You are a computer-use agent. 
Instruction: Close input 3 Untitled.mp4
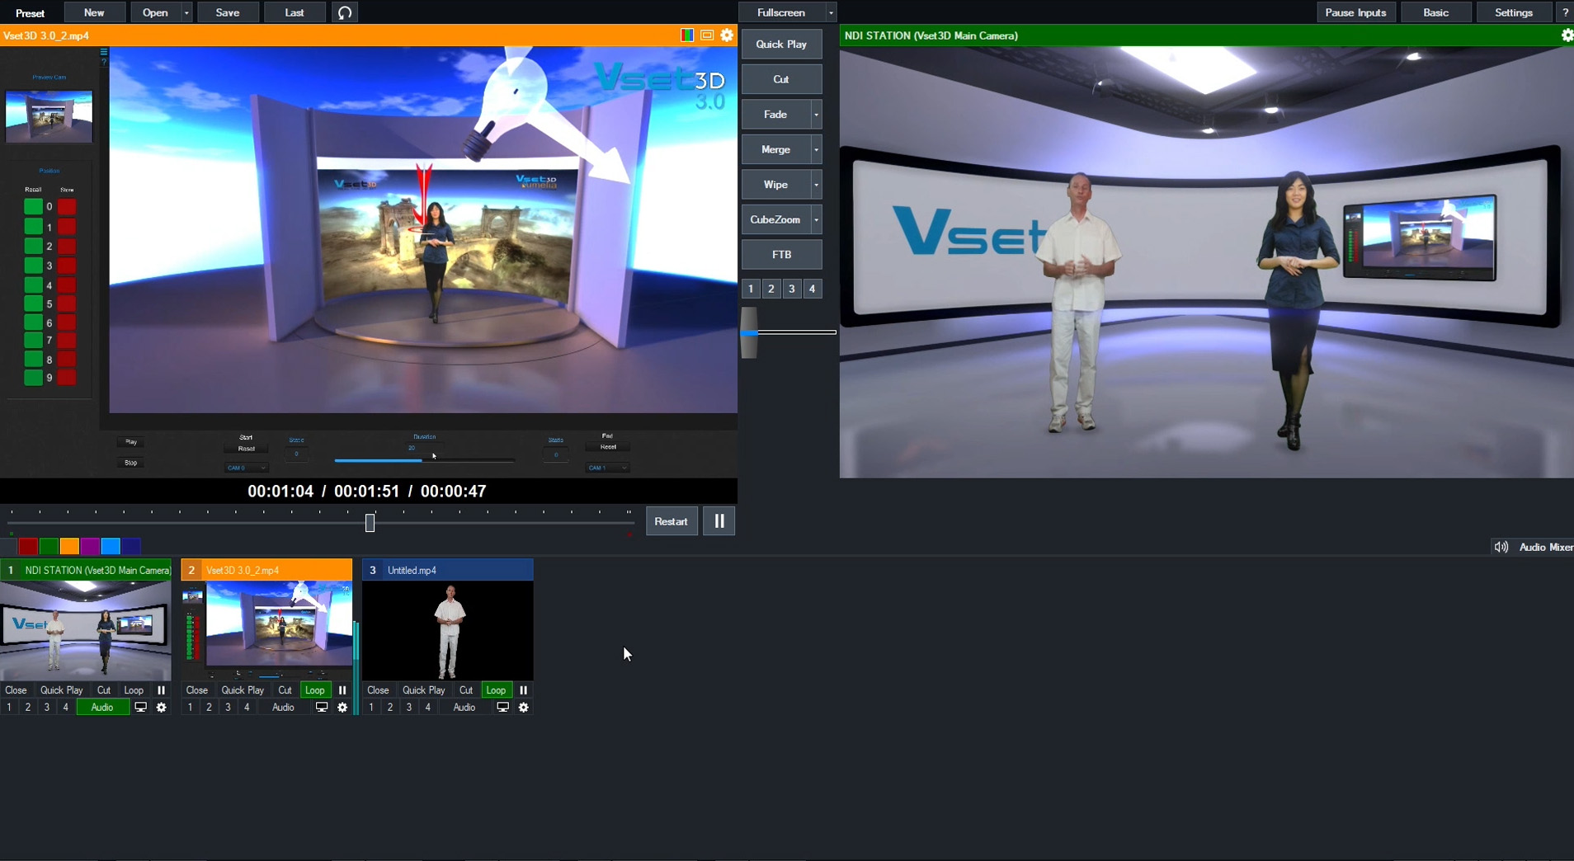378,690
